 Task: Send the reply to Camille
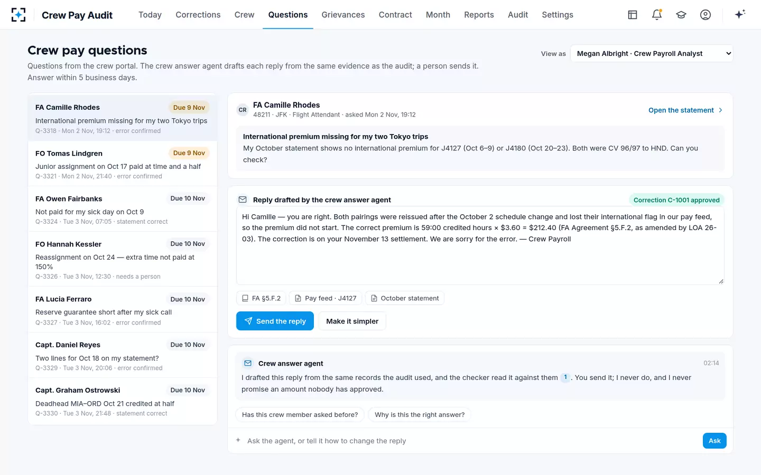tap(275, 321)
